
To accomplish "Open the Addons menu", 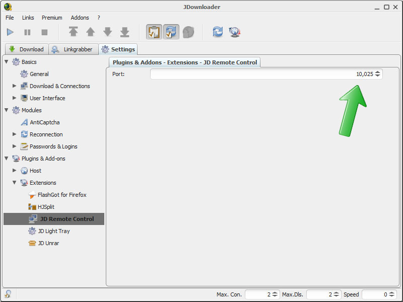I will point(80,18).
